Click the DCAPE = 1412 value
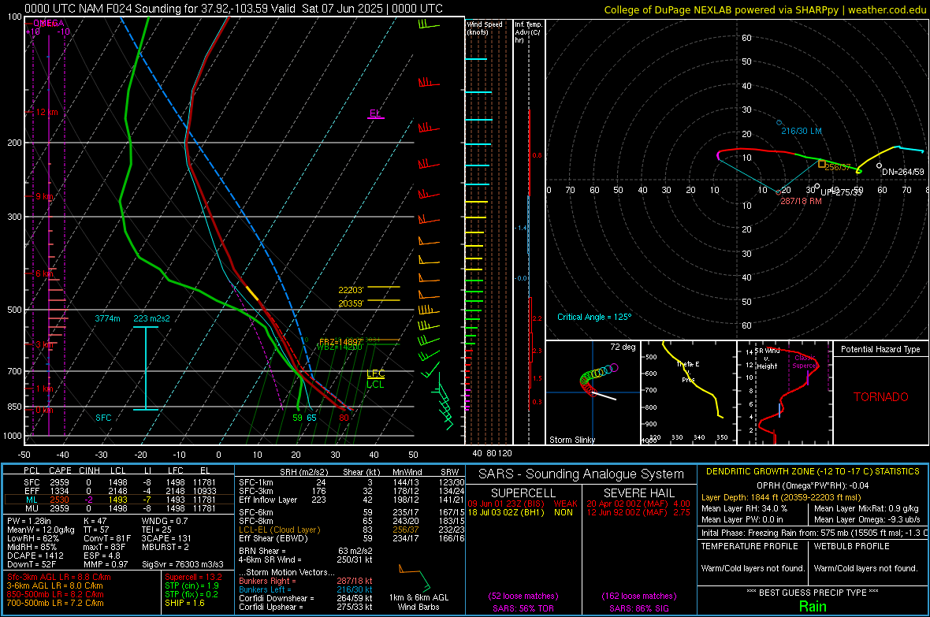Screen dimensions: 930x617 [35, 556]
